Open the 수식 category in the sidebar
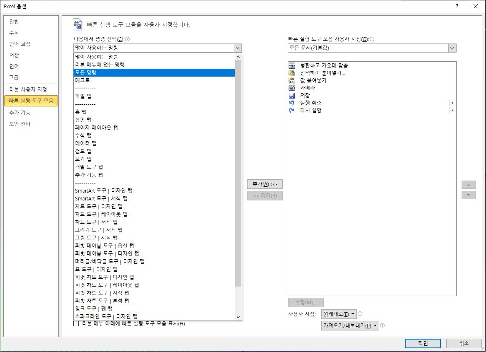The width and height of the screenshot is (486, 352). point(31,33)
